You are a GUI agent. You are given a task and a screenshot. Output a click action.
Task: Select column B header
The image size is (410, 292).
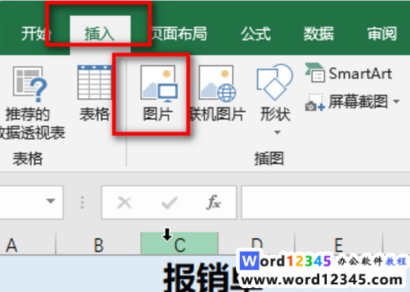[x=98, y=244]
